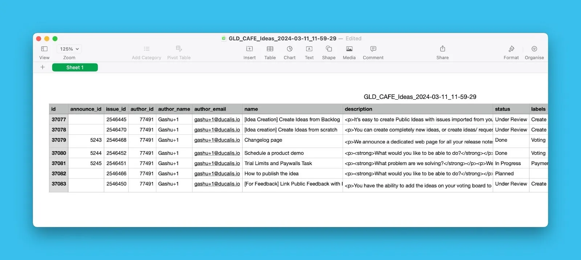
Task: Share the spreadsheet
Action: click(x=442, y=49)
